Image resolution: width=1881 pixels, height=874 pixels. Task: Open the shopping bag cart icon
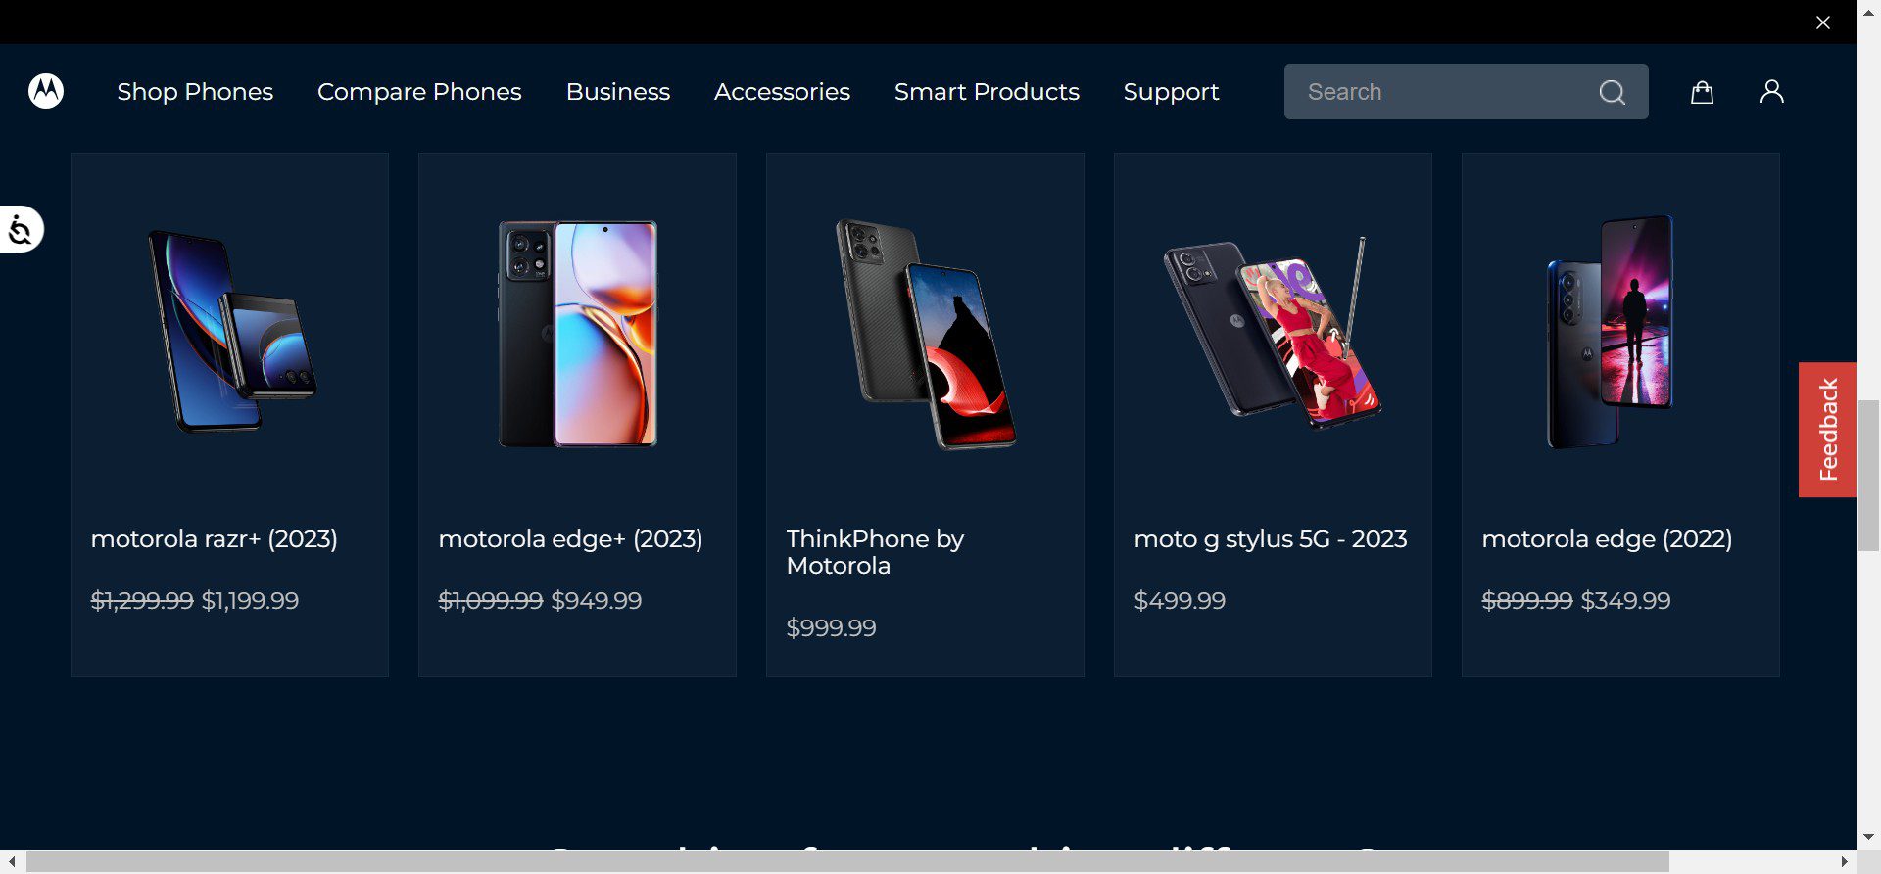tap(1702, 91)
